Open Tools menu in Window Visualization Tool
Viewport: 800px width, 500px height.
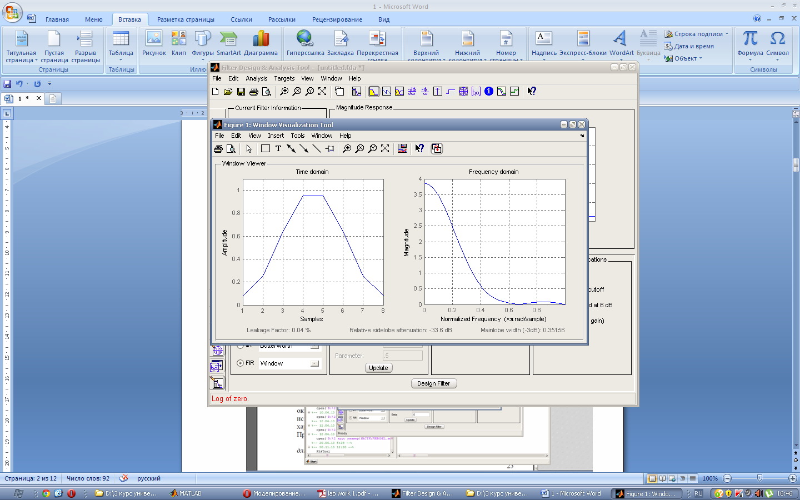tap(298, 136)
